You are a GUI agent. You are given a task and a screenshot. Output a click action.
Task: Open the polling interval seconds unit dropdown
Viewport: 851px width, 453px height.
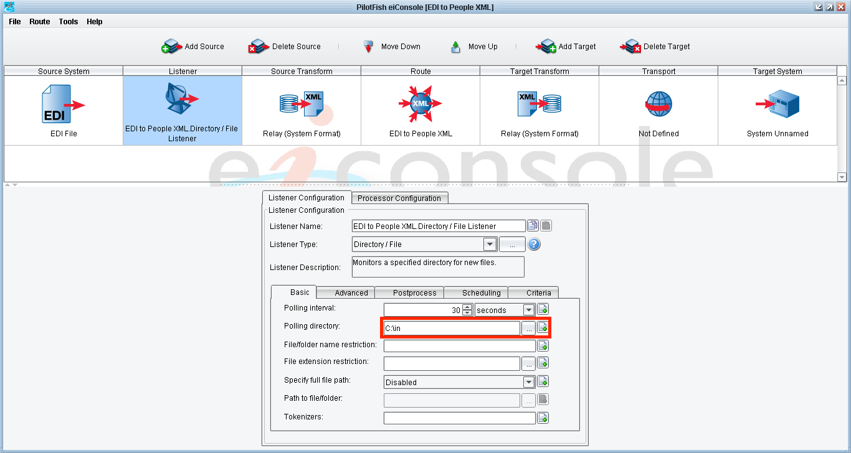click(529, 310)
